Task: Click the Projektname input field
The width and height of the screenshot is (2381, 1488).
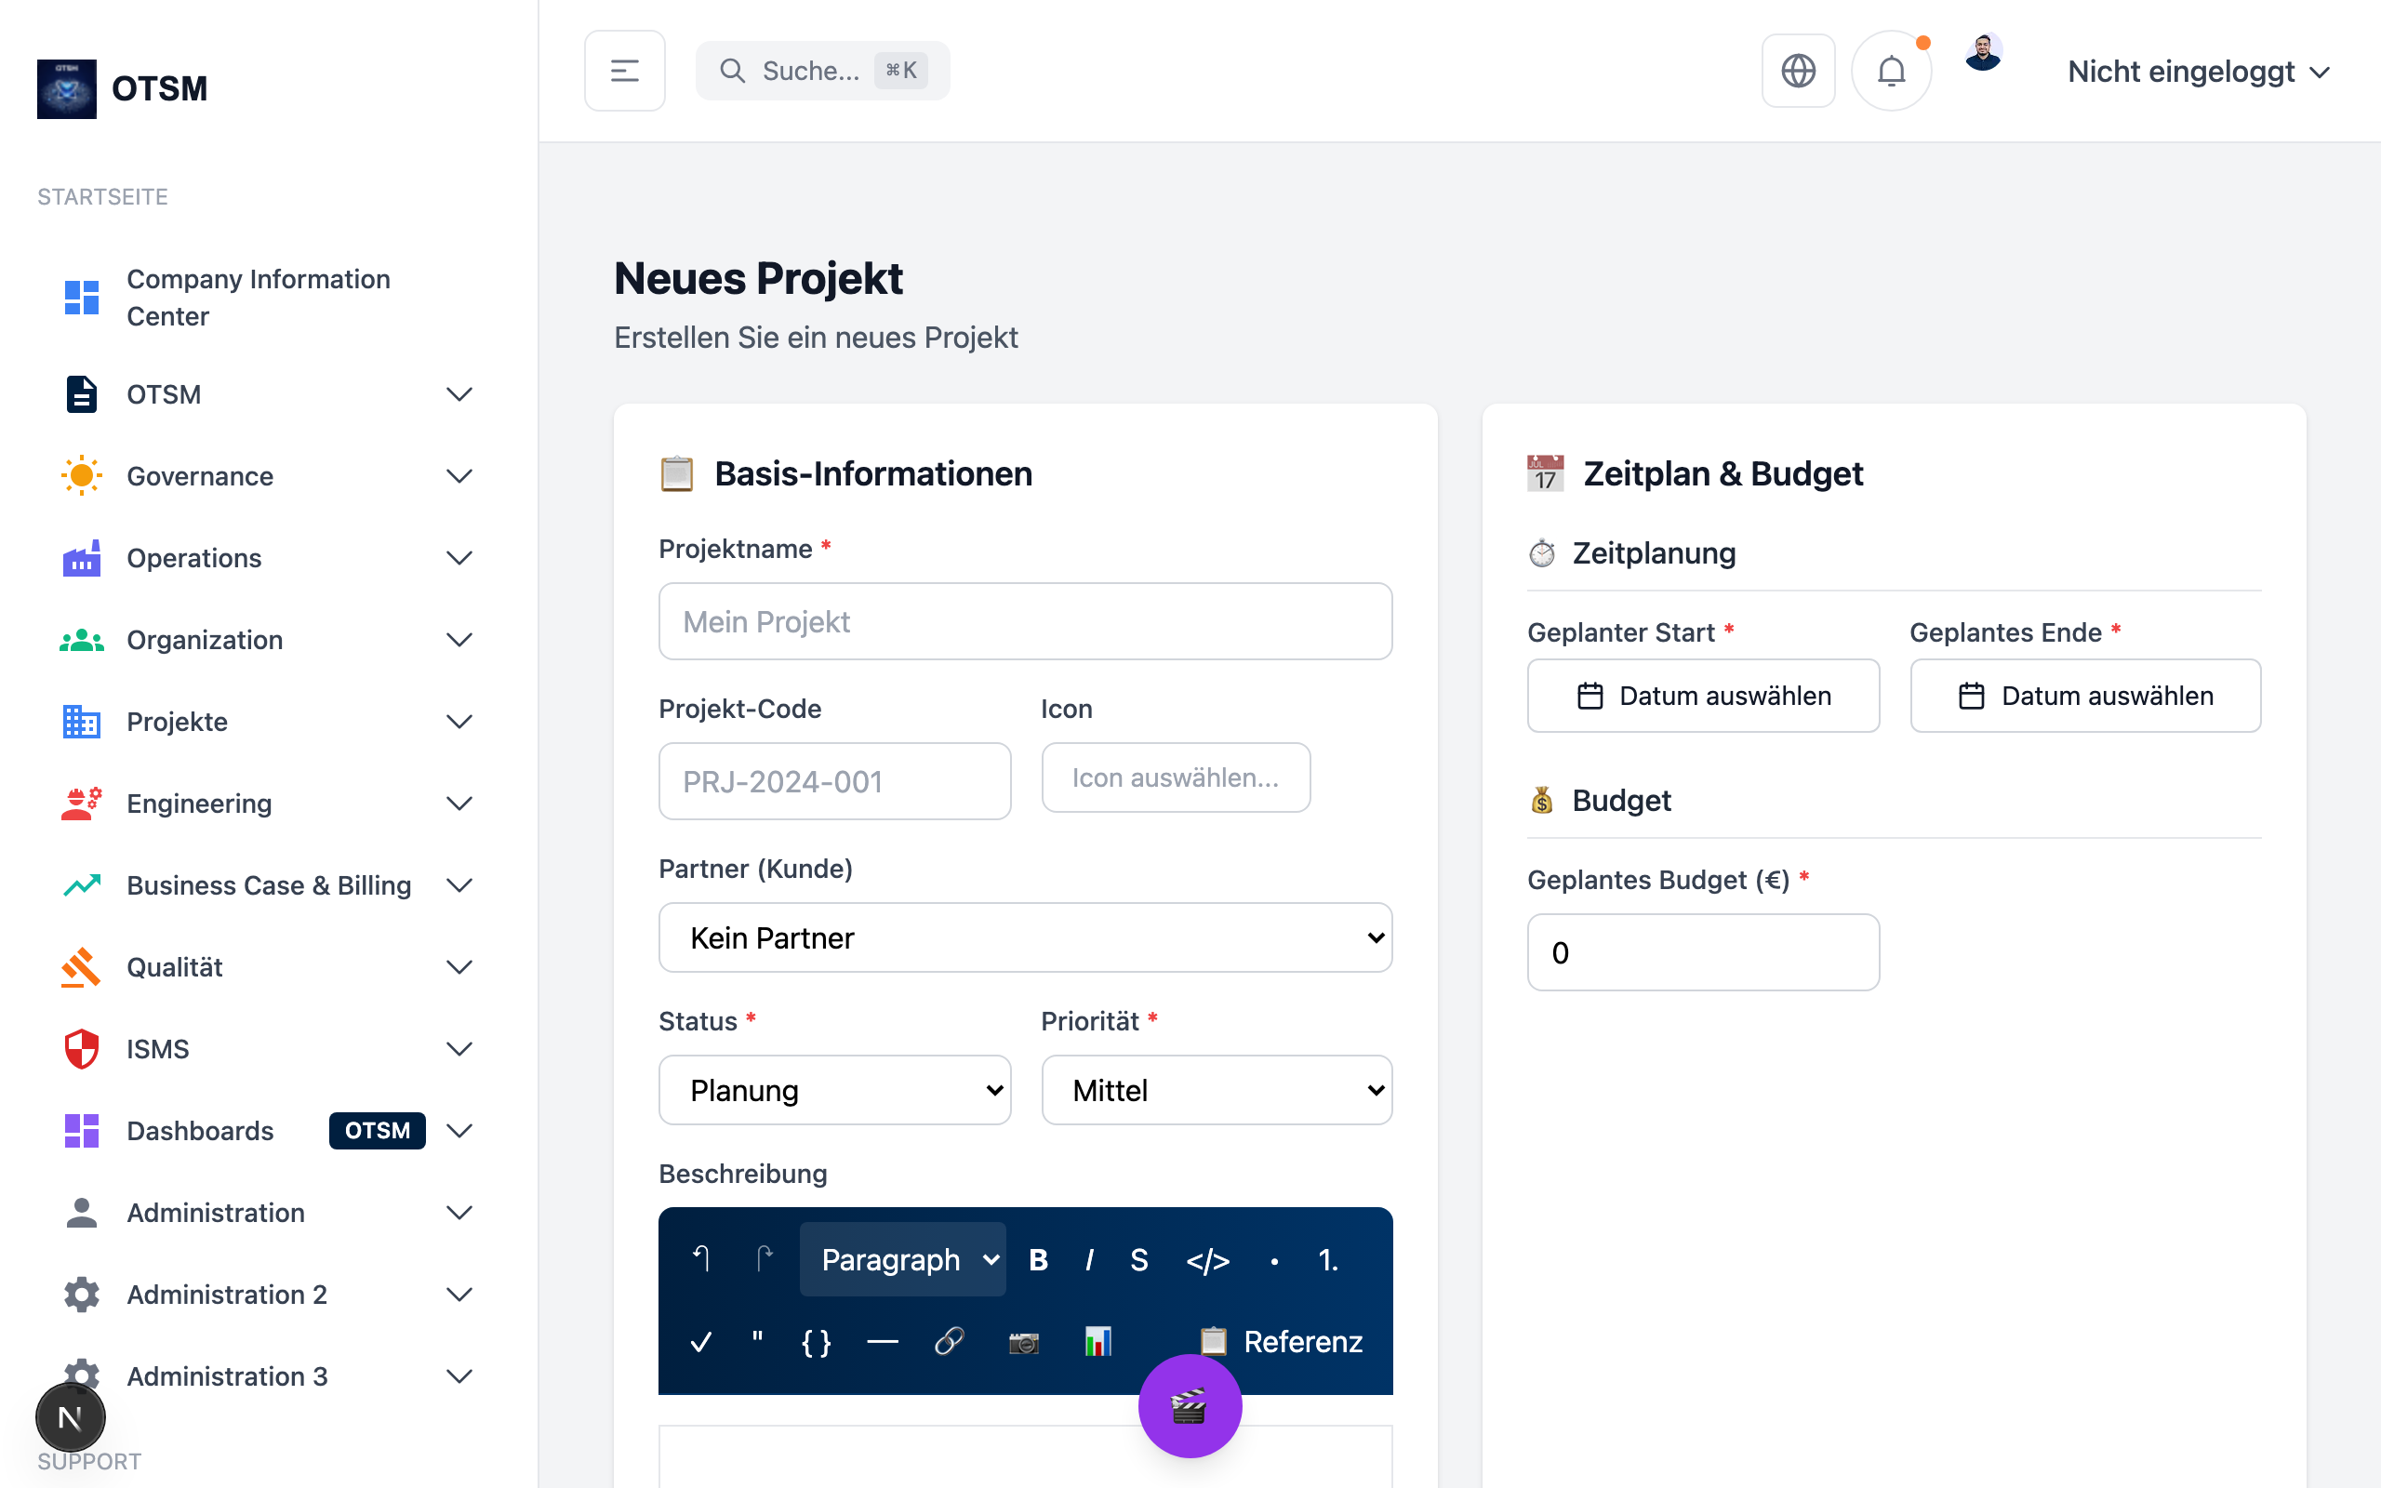Action: click(x=1024, y=622)
